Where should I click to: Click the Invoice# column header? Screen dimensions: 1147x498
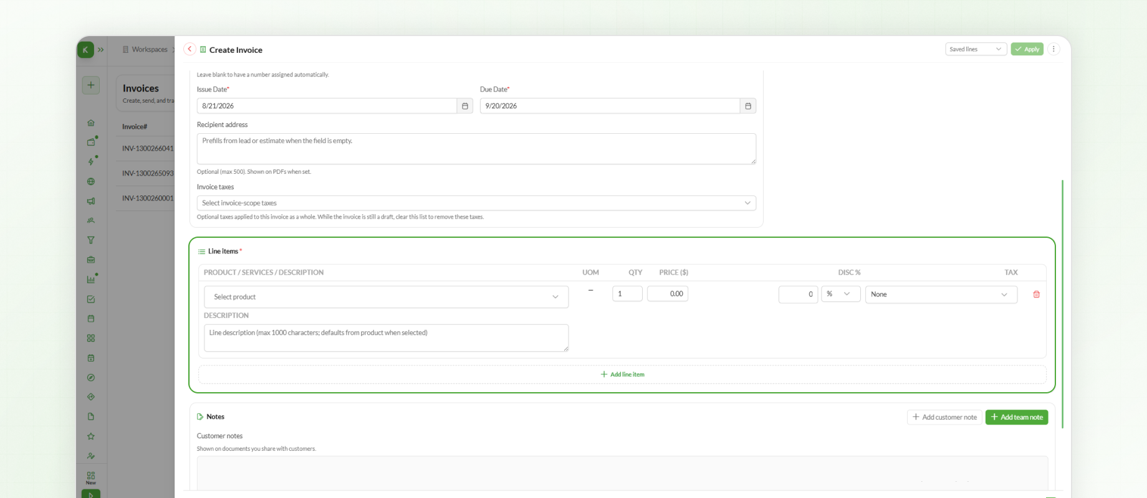tap(135, 126)
